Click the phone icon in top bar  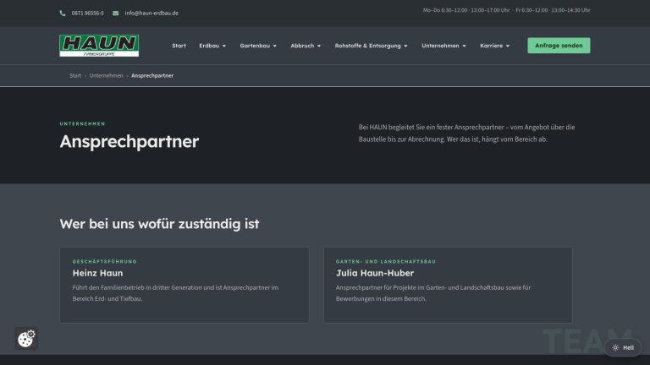(63, 14)
